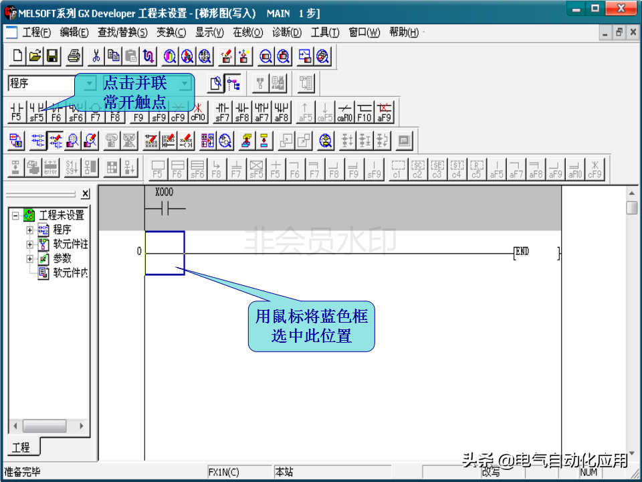Insert parallel normally open contact sF5
This screenshot has height=482, width=642.
coord(36,112)
